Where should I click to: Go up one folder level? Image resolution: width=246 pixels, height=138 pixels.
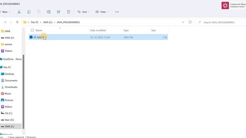[x=17, y=22]
